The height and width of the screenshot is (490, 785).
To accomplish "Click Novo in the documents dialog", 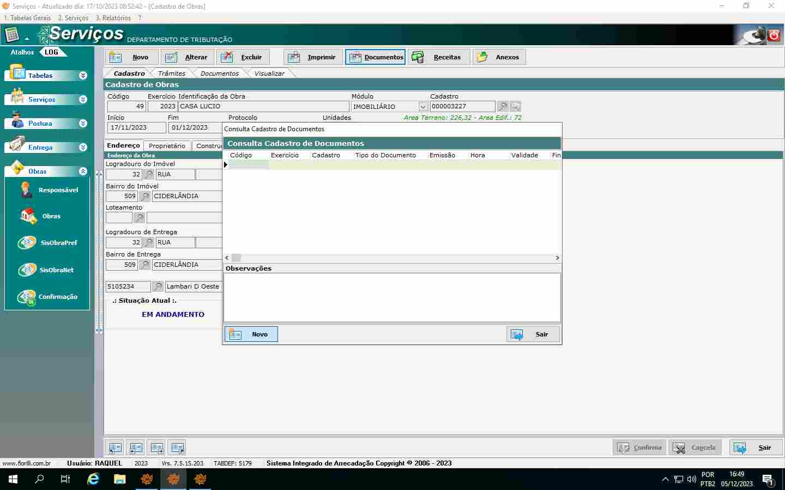I will [251, 334].
